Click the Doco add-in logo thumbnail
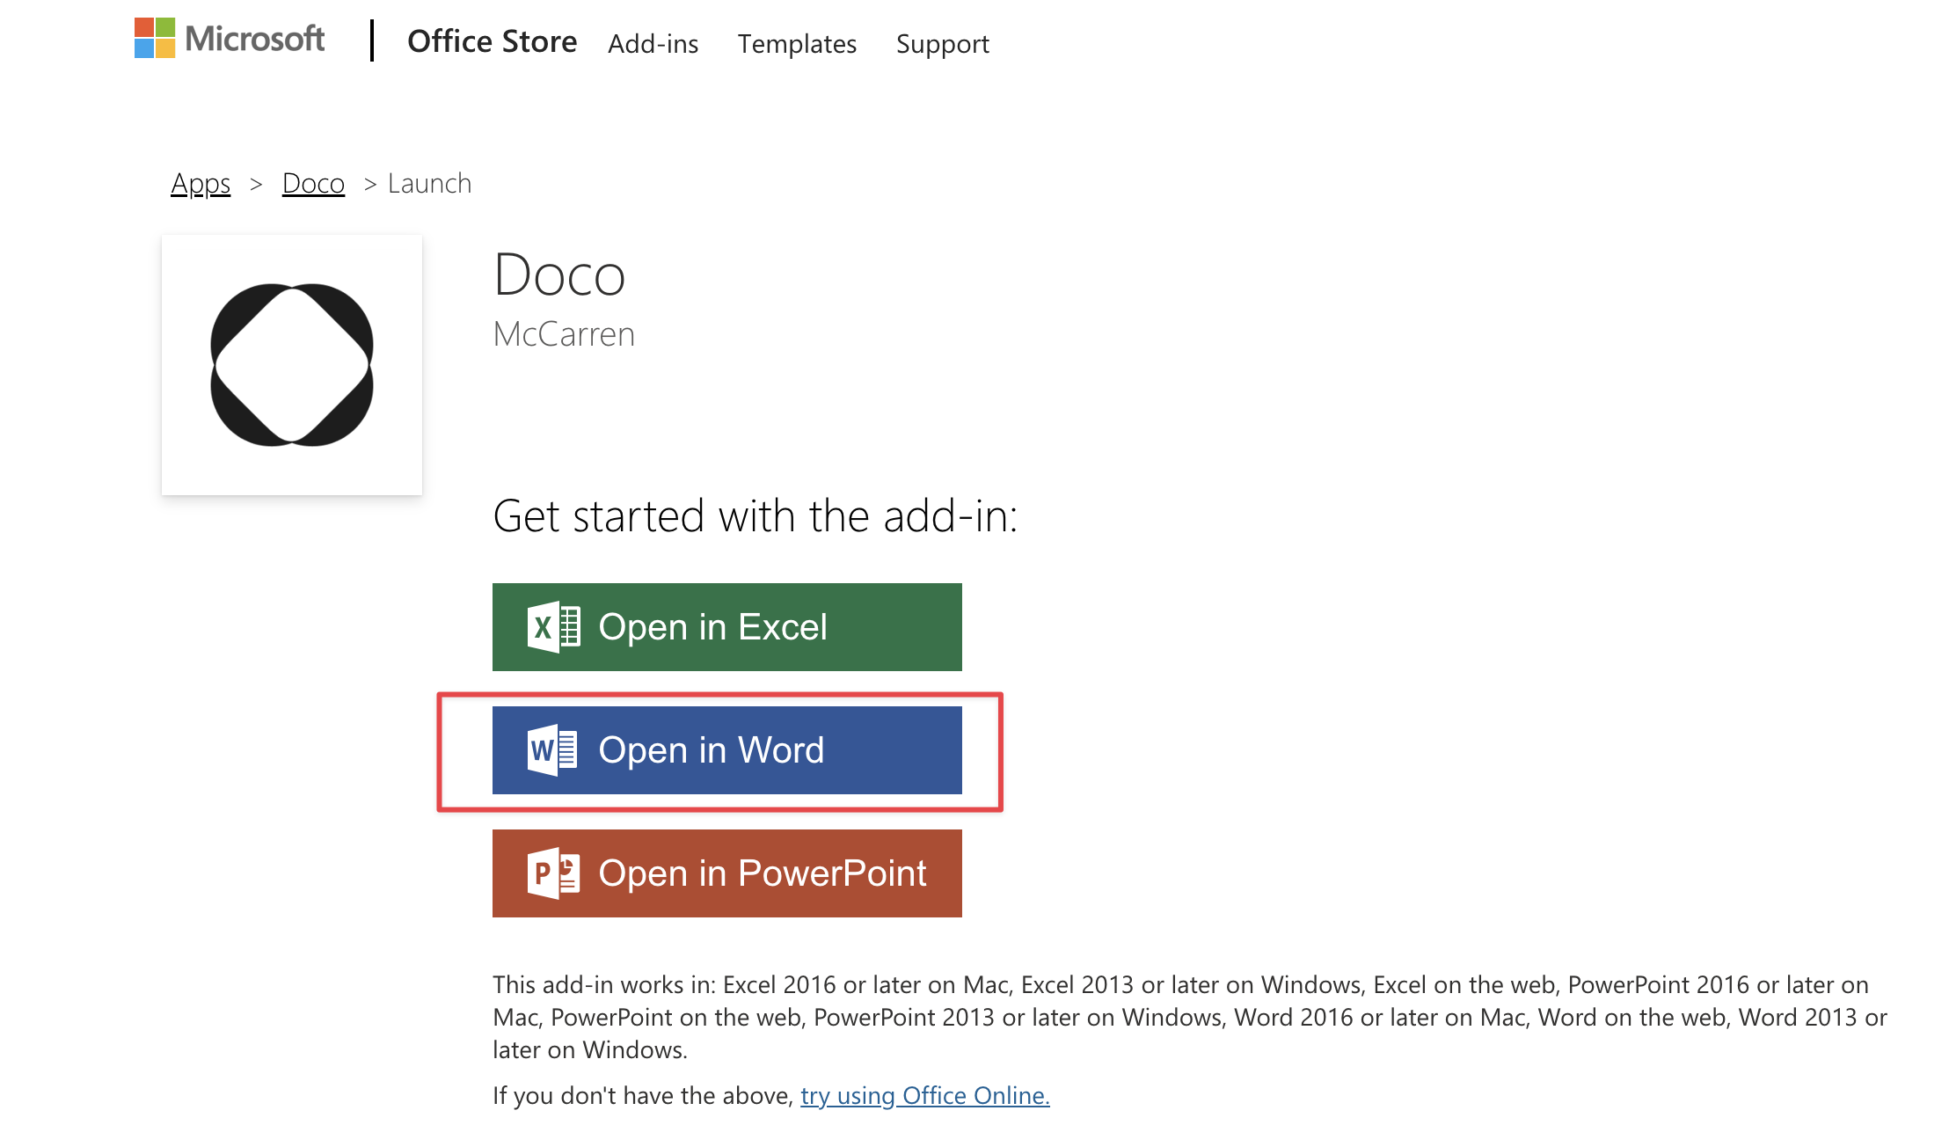Viewport: 1949px width, 1147px height. click(x=291, y=364)
